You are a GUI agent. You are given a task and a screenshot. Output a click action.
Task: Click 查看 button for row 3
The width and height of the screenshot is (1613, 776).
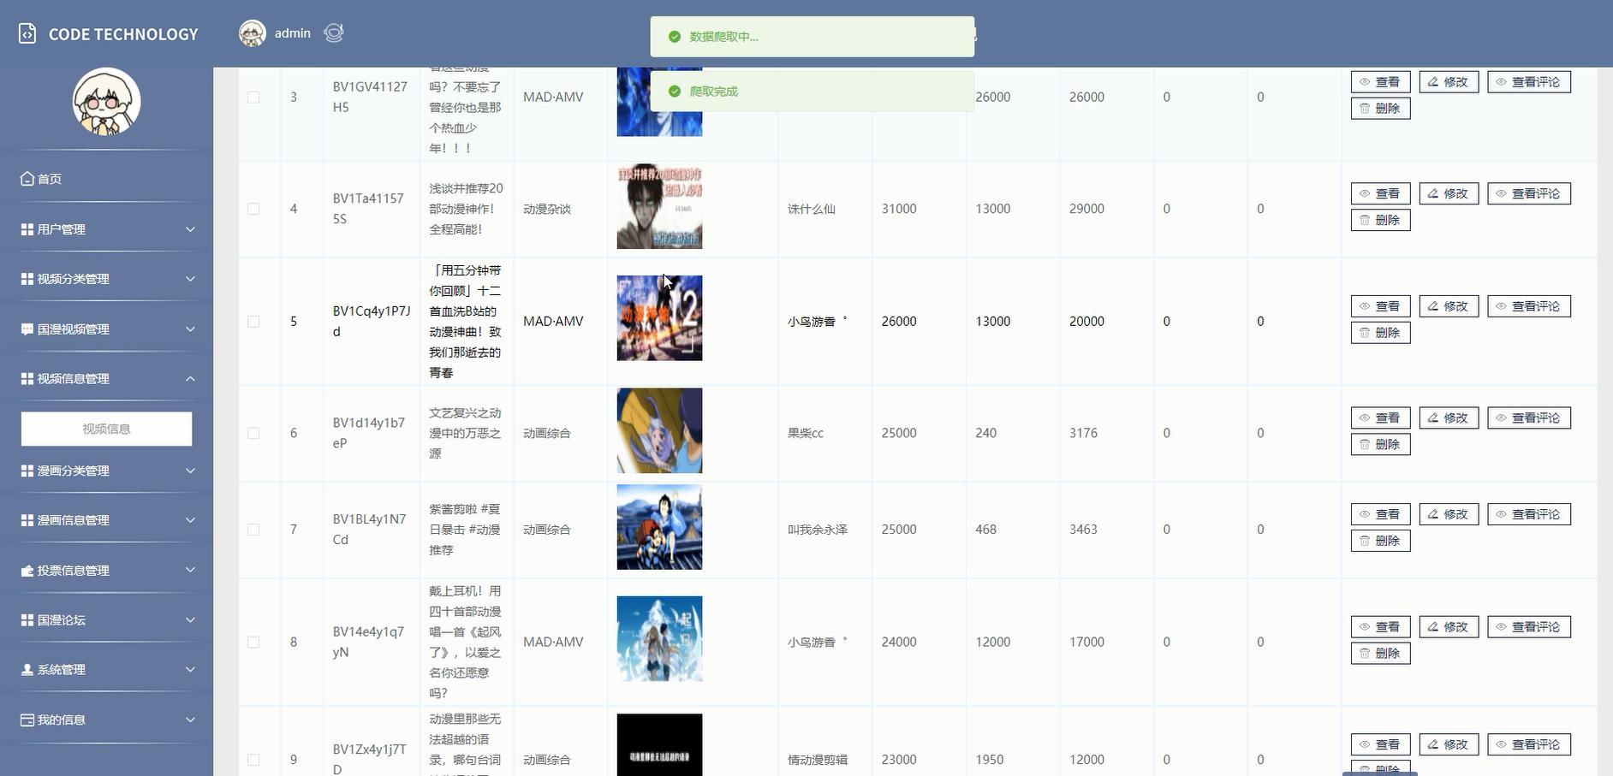pos(1380,82)
